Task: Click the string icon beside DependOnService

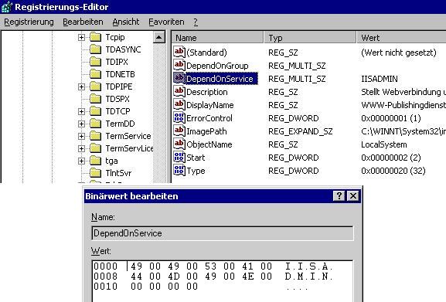Action: click(x=179, y=79)
